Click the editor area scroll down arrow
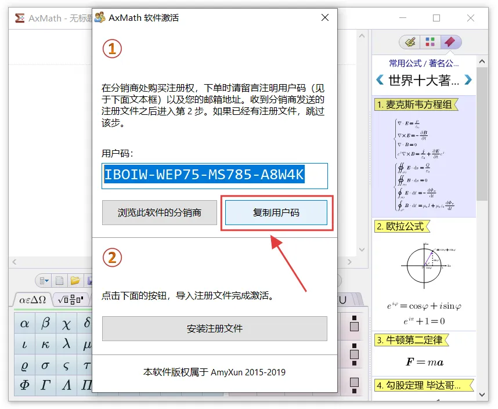 coord(362,249)
